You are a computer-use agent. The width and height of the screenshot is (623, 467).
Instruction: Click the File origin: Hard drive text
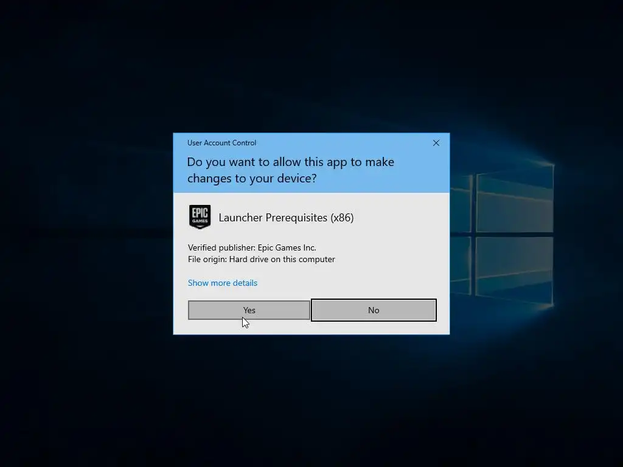[x=262, y=259]
